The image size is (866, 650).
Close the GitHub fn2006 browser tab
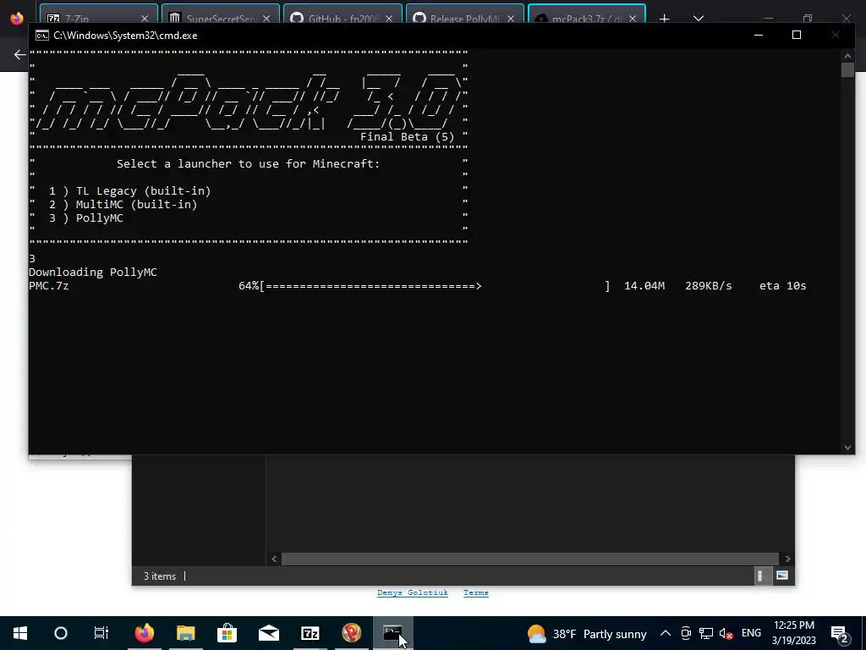(x=389, y=19)
